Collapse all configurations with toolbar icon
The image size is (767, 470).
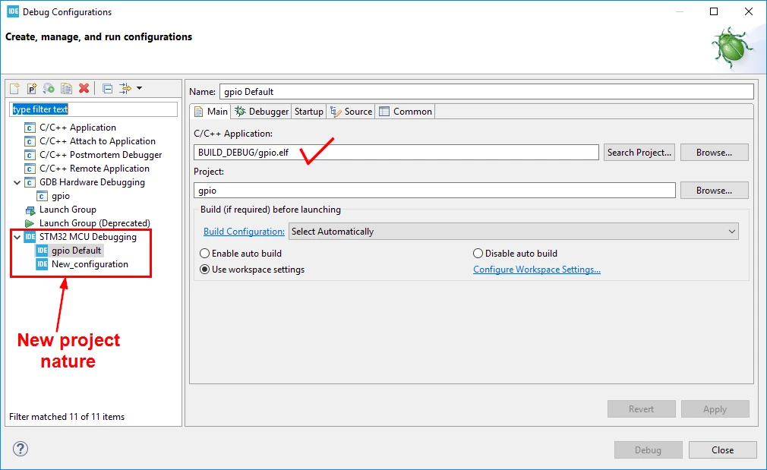(107, 89)
